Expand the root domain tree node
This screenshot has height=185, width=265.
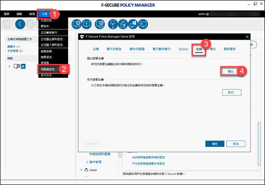(x=9, y=67)
